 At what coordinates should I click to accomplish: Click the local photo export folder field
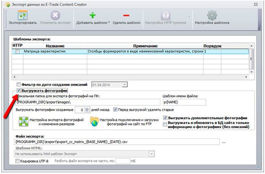[x=88, y=102]
